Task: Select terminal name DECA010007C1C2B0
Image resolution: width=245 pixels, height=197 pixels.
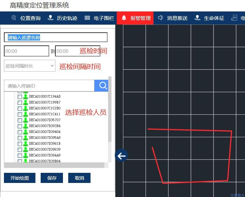Action: 45,108
